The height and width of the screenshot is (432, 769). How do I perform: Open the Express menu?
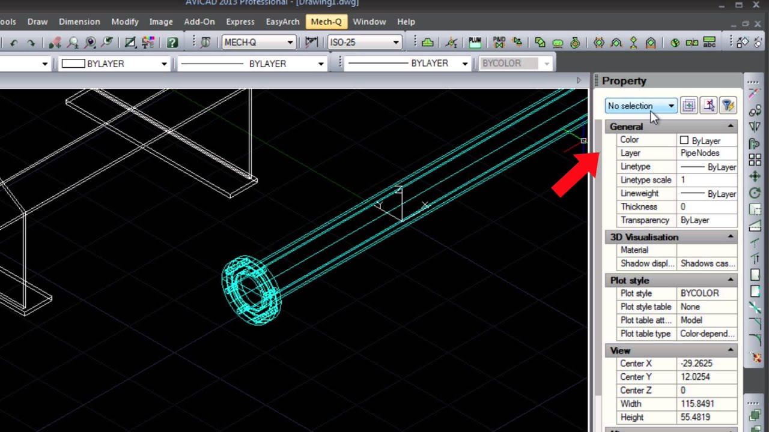click(240, 22)
